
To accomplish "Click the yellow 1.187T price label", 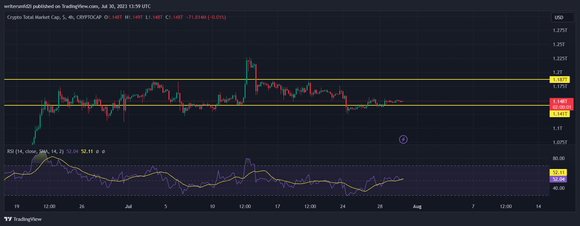I will pos(560,79).
